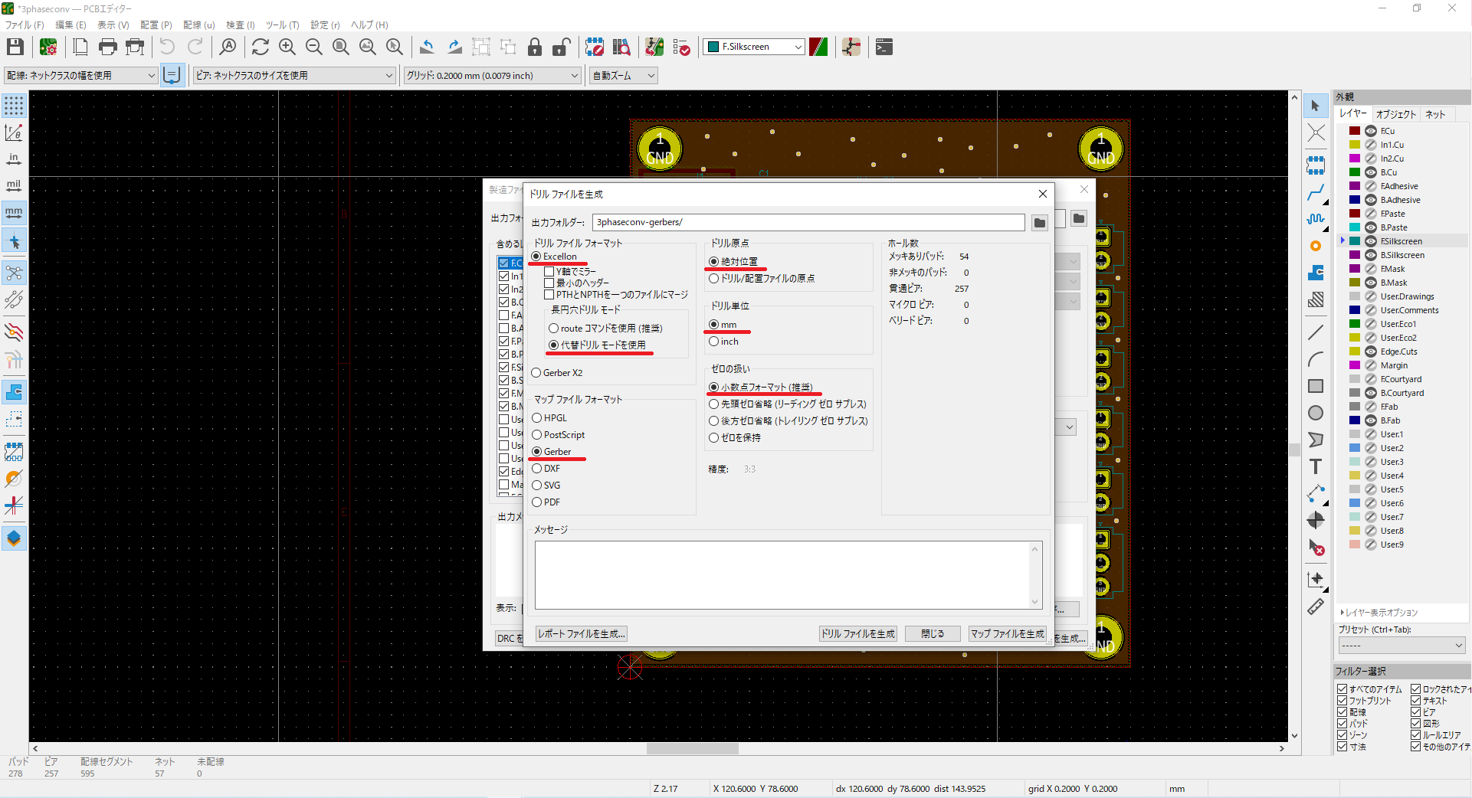Open the 自動ズーム zoom dropdown
This screenshot has width=1472, height=798.
click(x=624, y=76)
